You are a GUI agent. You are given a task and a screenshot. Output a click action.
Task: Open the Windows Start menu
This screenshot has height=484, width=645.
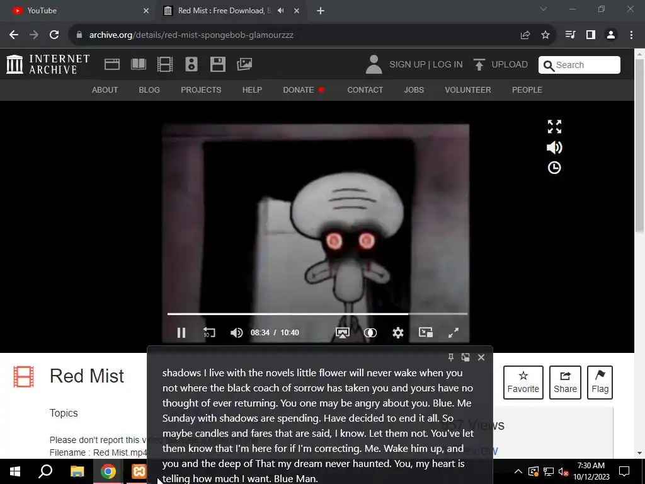pyautogui.click(x=15, y=471)
